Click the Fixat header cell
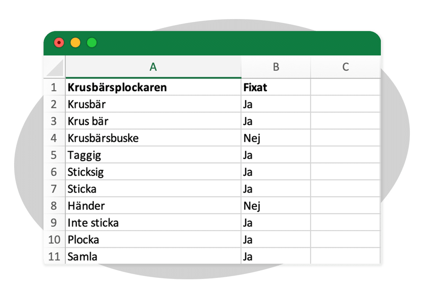Image resolution: width=424 pixels, height=298 pixels. tap(276, 87)
